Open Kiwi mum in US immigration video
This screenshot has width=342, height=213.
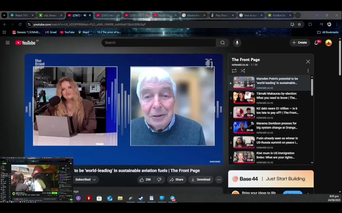pyautogui.click(x=270, y=157)
